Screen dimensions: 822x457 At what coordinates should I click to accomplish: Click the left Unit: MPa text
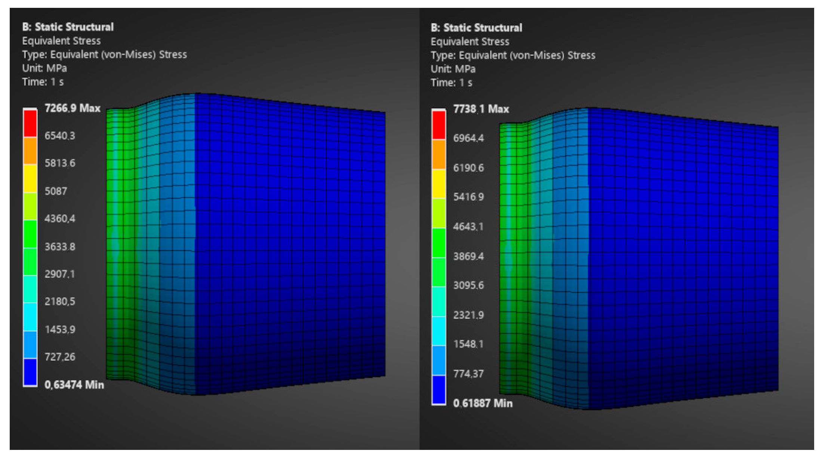pos(44,68)
